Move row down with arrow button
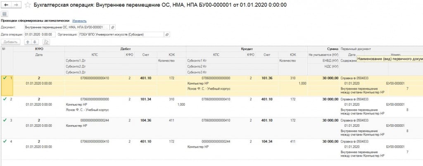The width and height of the screenshot is (423, 166). pos(35,42)
